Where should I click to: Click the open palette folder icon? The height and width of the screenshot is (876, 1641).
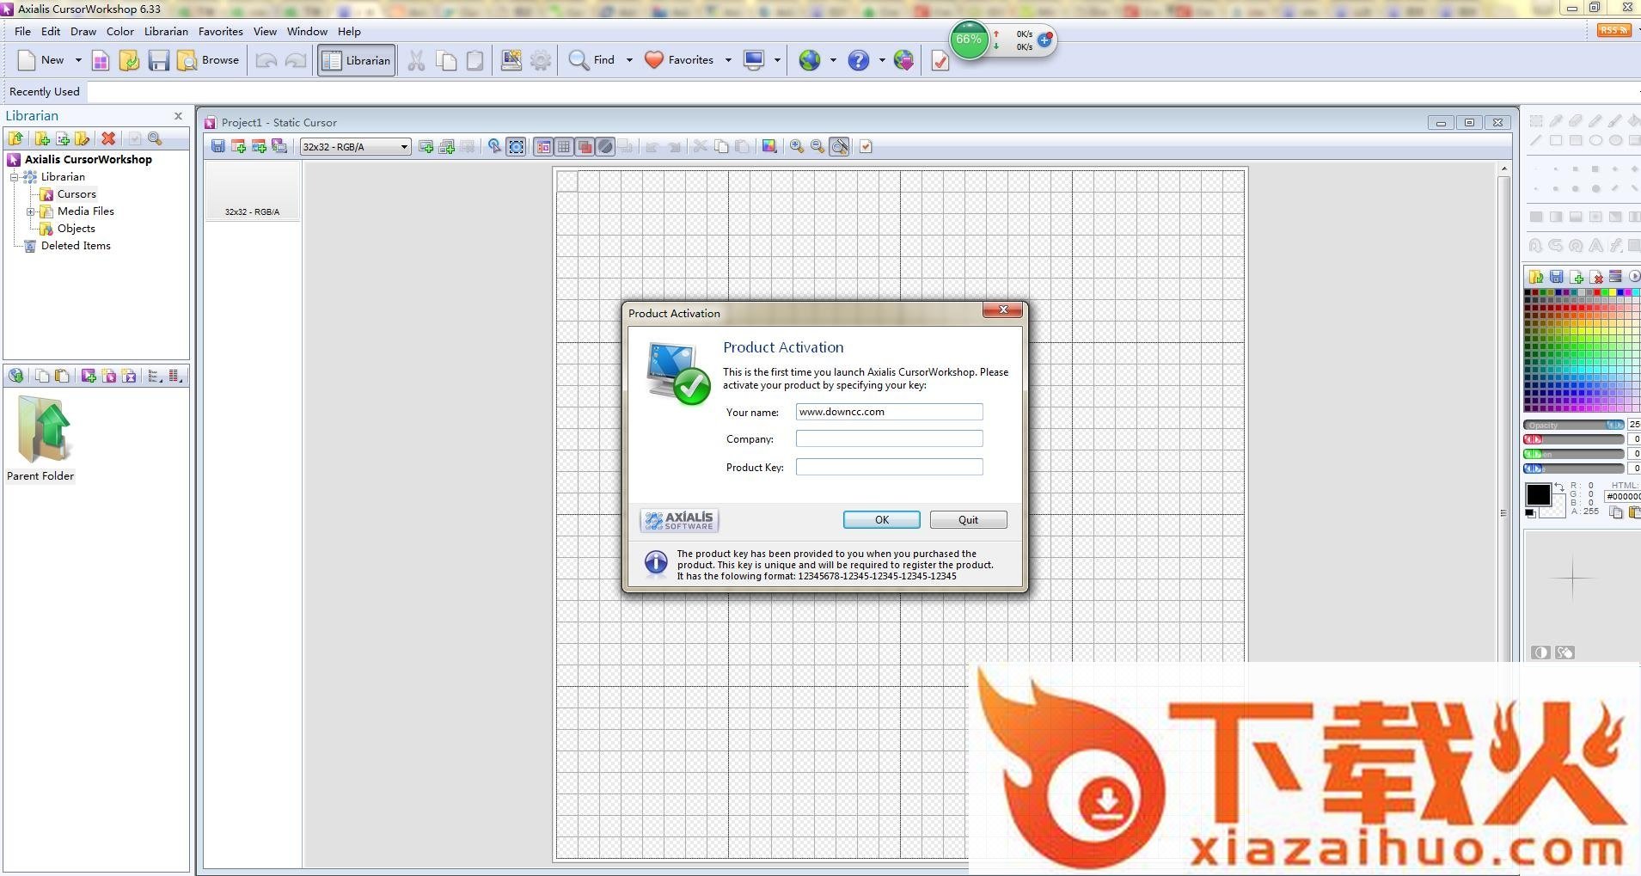(1536, 277)
